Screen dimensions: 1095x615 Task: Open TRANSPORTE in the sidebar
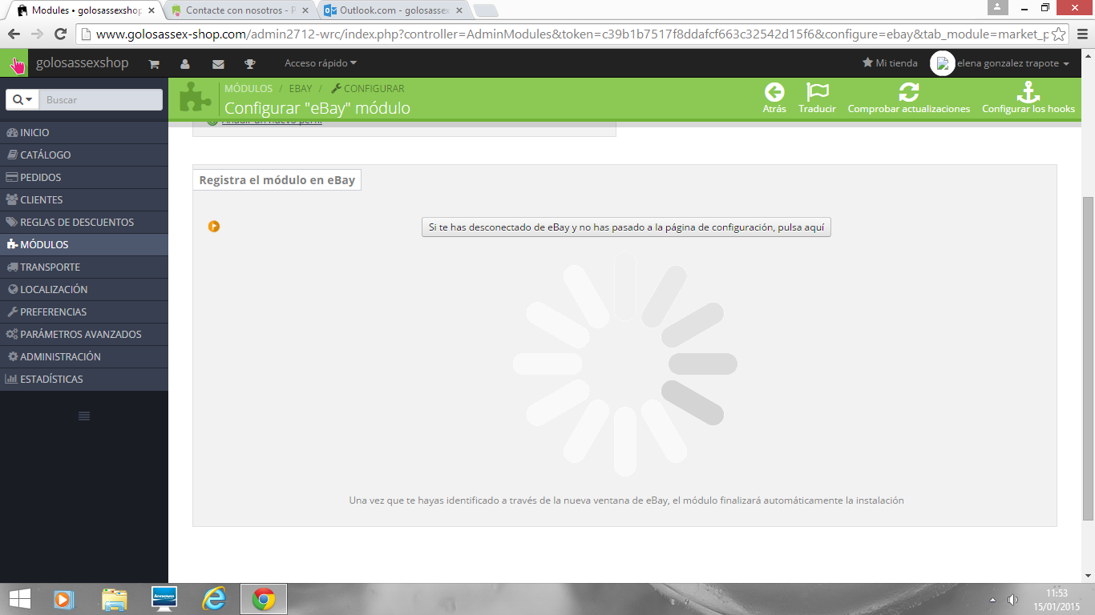click(x=84, y=267)
